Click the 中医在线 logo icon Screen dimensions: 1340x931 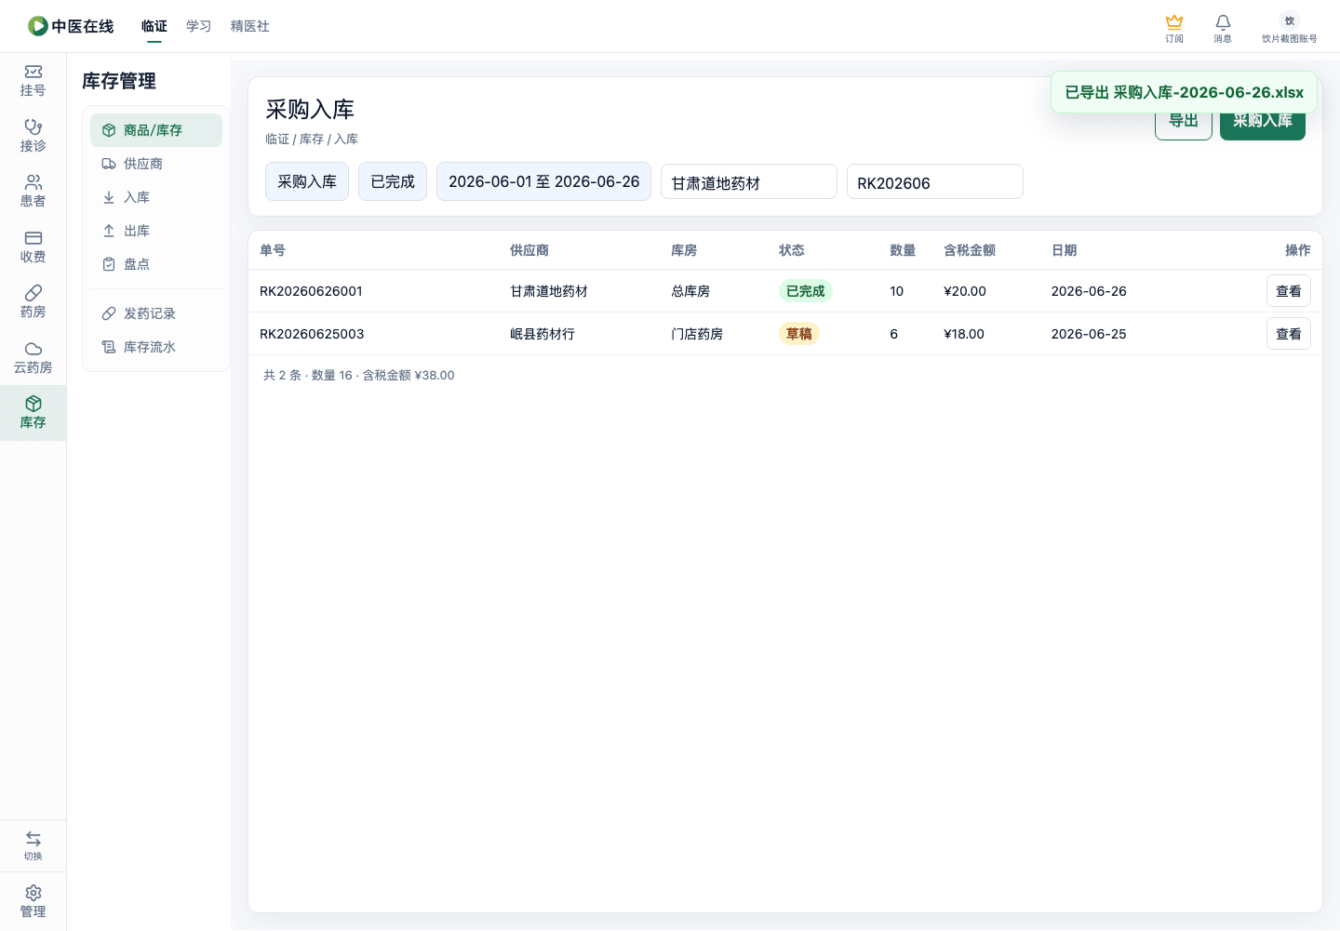(37, 26)
